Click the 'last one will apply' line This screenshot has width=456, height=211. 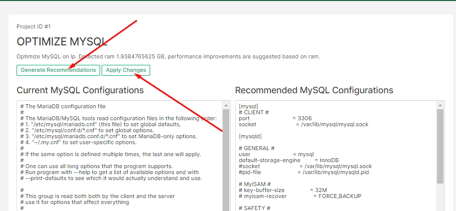point(111,155)
